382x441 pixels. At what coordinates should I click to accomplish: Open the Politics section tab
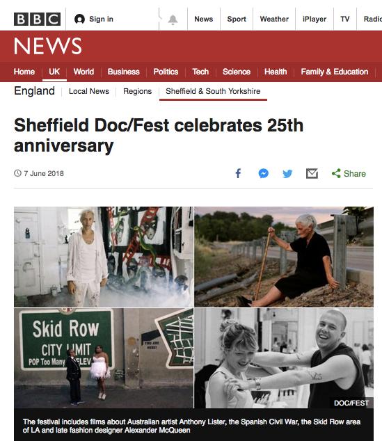pyautogui.click(x=166, y=72)
